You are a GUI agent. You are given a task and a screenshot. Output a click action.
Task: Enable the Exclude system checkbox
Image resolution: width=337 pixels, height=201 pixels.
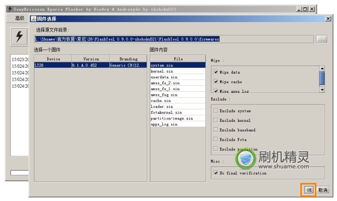click(216, 111)
